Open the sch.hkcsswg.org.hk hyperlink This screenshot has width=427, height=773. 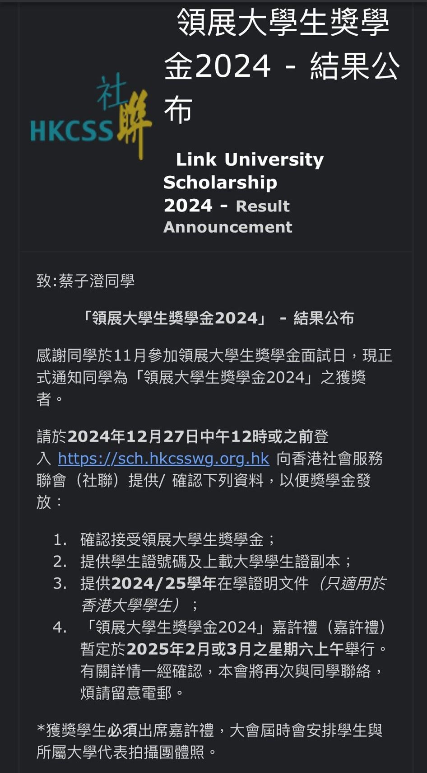point(163,459)
